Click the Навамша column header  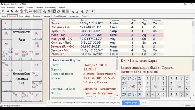pos(158,20)
